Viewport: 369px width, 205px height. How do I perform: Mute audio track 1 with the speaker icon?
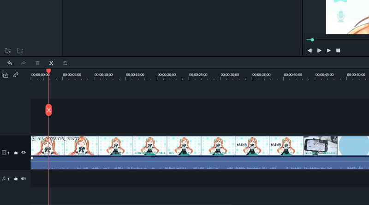(24, 179)
